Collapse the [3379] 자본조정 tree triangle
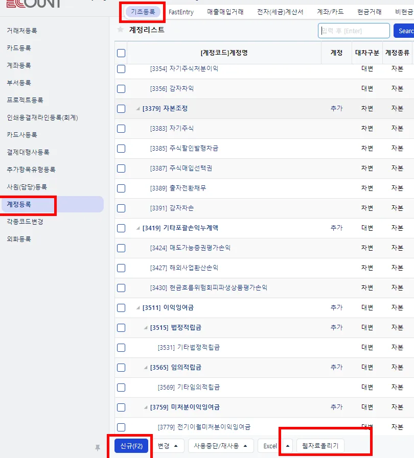This screenshot has width=414, height=458. tap(138, 109)
